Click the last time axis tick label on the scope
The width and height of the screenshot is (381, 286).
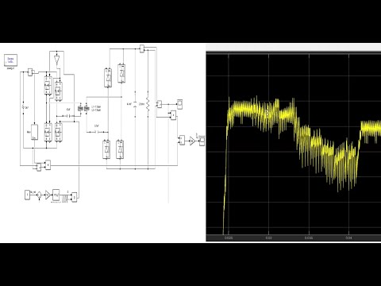point(348,238)
